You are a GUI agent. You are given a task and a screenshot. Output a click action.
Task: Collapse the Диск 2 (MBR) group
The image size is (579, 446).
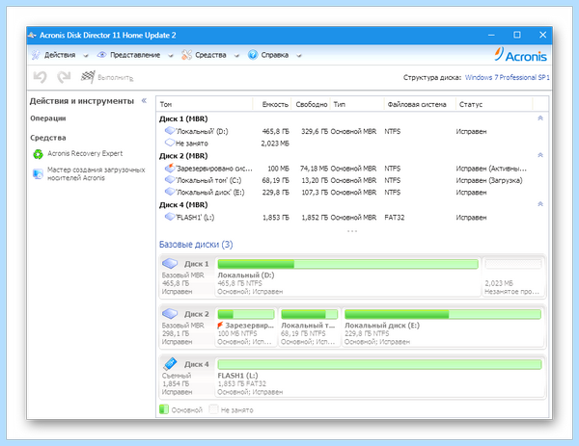(540, 155)
